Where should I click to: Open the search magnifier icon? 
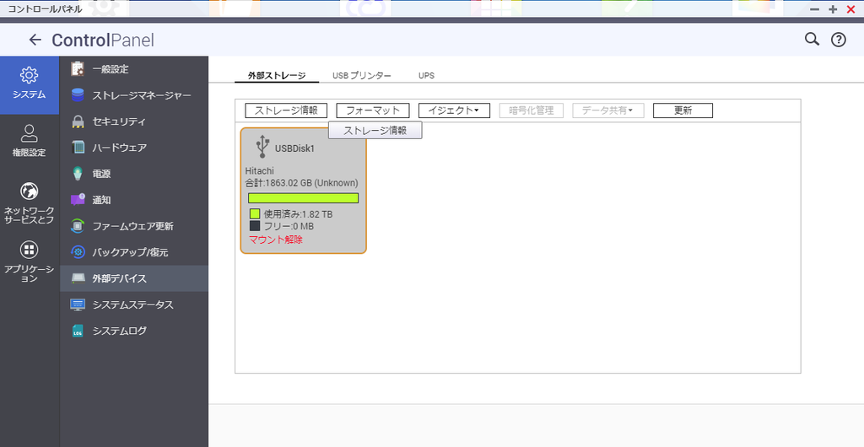pos(812,39)
